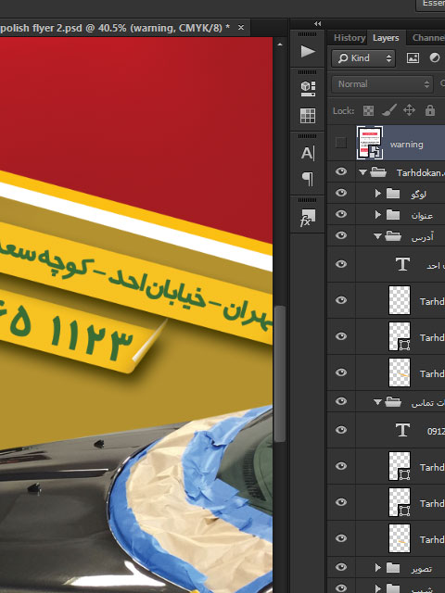Switch to the Layers tab
Viewport: 445px width, 593px height.
(x=386, y=38)
